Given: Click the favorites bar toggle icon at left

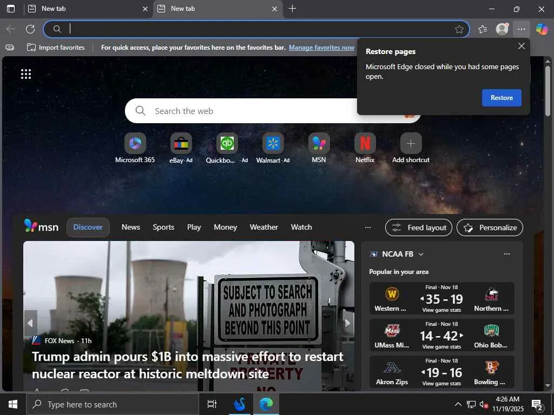Looking at the screenshot, I should (x=10, y=48).
